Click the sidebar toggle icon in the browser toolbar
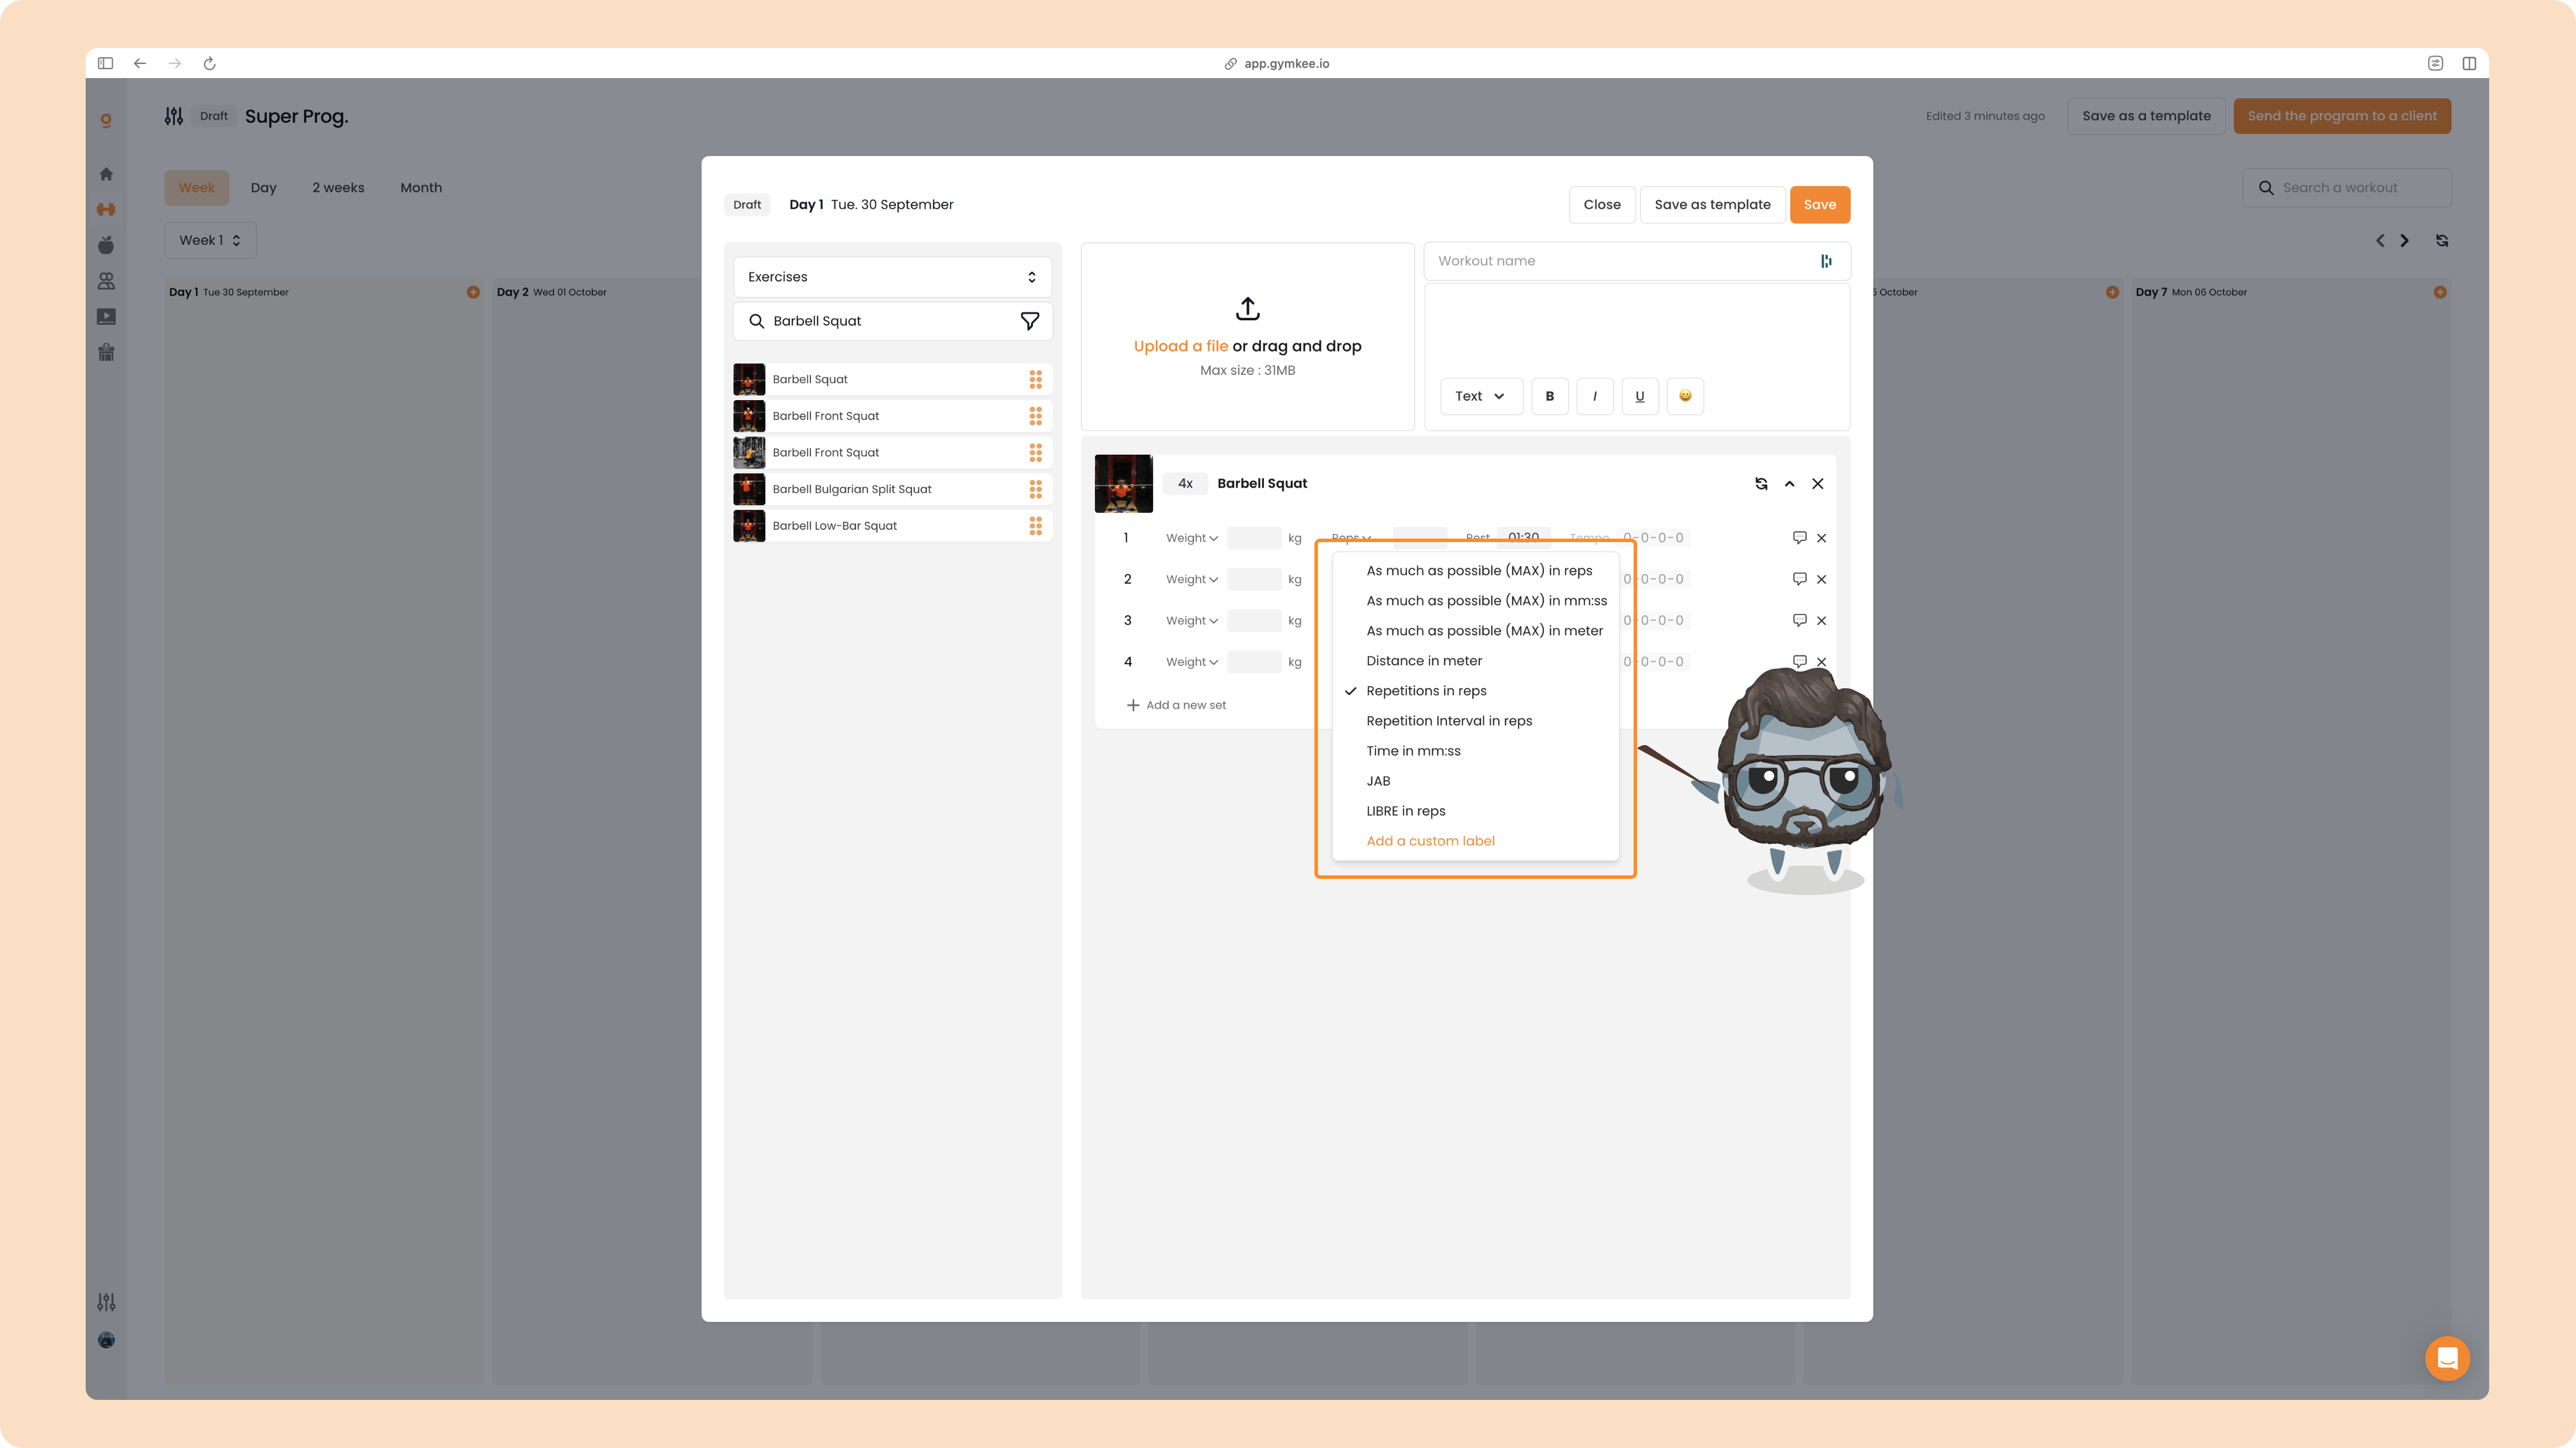Screen dimensions: 2576x1448 (105, 63)
